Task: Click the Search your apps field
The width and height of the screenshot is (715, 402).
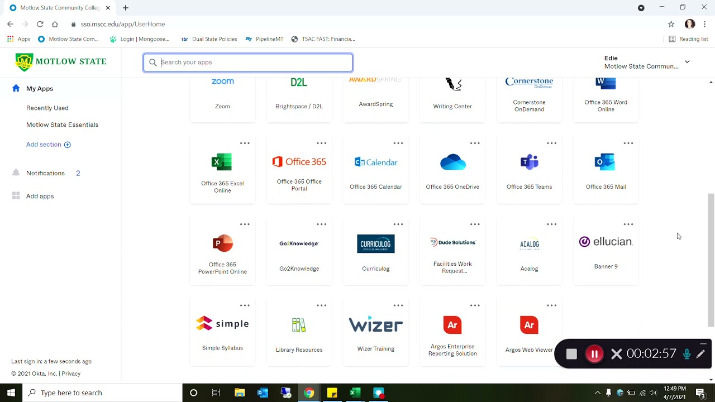Action: tap(248, 63)
